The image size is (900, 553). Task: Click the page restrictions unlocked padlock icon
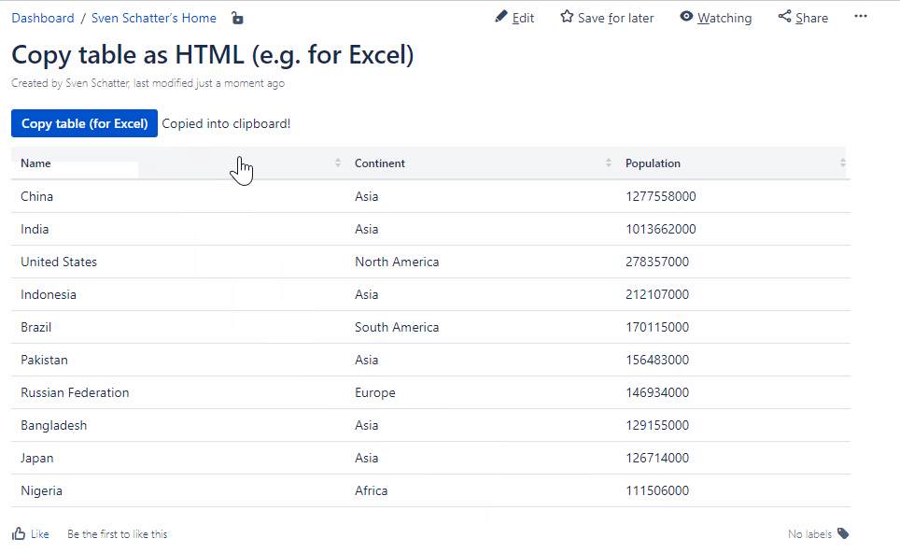click(x=237, y=18)
